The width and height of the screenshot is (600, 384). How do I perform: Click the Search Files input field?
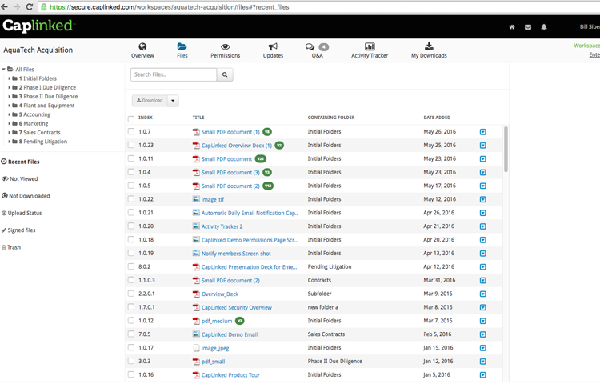pos(174,74)
